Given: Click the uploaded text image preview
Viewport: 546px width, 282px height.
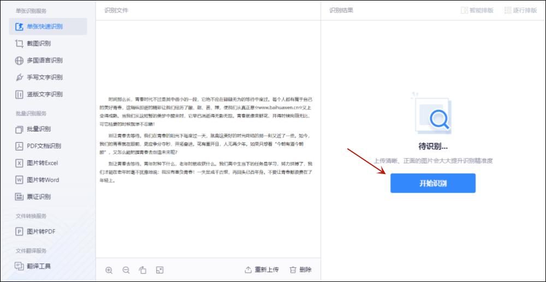Looking at the screenshot, I should [x=206, y=140].
